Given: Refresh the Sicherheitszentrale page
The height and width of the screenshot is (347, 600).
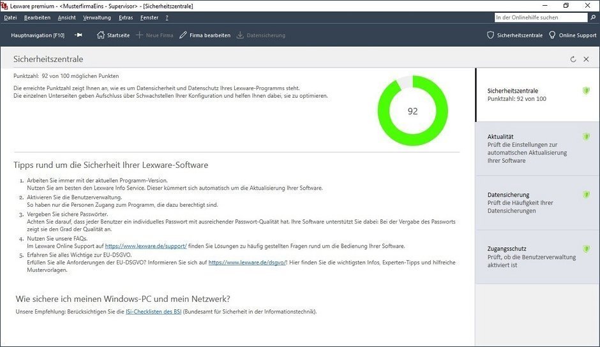Looking at the screenshot, I should pyautogui.click(x=573, y=59).
